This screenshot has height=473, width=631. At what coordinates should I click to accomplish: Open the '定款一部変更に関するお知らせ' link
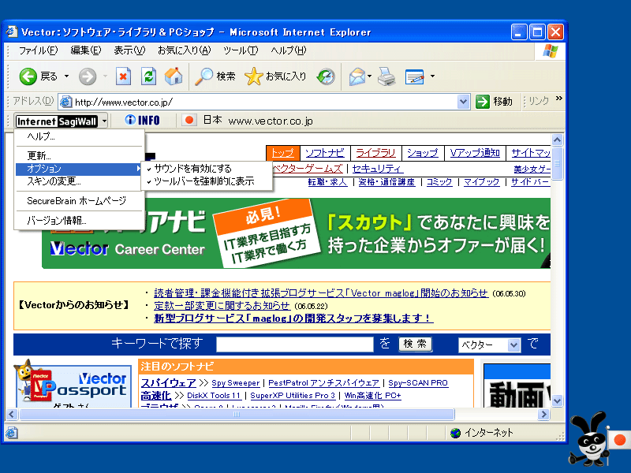pos(222,306)
